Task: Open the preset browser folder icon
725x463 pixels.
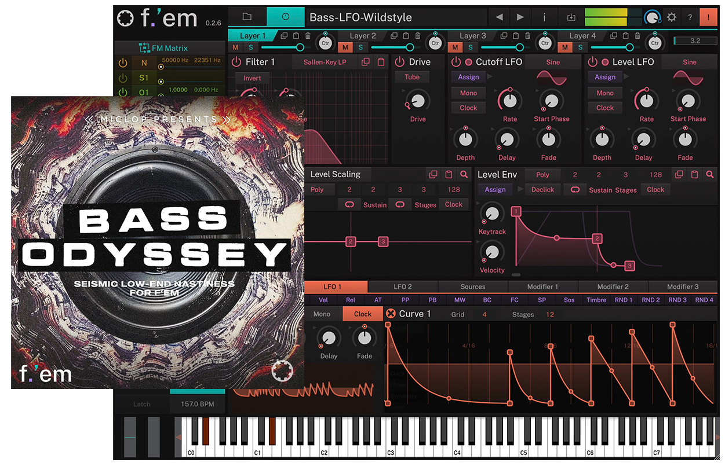Action: [x=247, y=17]
